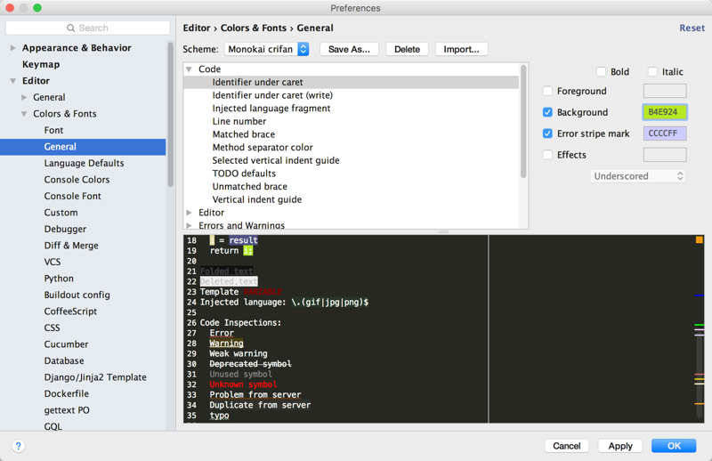Viewport: 712px width, 461px height.
Task: Collapse the Editor section triangle in sidebar
Action: click(x=12, y=81)
